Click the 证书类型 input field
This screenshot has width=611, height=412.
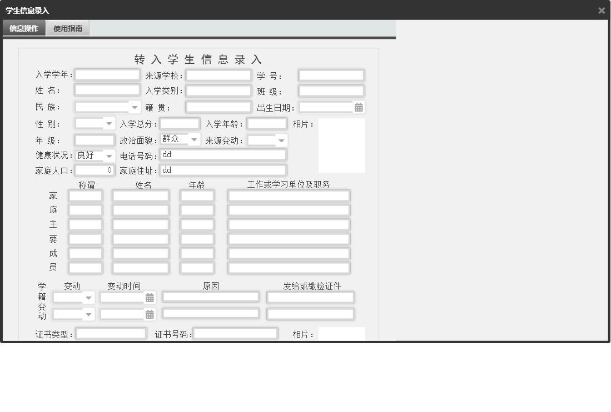(x=111, y=333)
